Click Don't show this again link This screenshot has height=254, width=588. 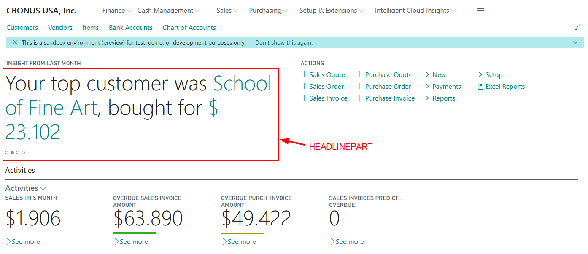click(x=284, y=42)
